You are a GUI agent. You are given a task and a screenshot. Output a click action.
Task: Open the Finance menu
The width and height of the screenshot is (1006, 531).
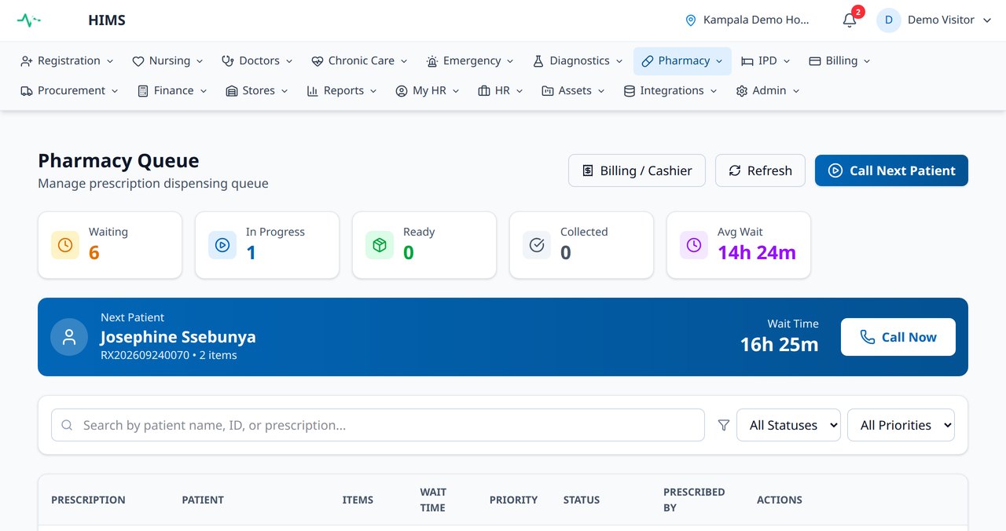pos(172,90)
